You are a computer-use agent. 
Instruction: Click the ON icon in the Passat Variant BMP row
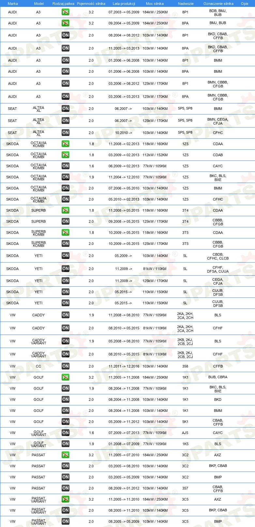66,521
